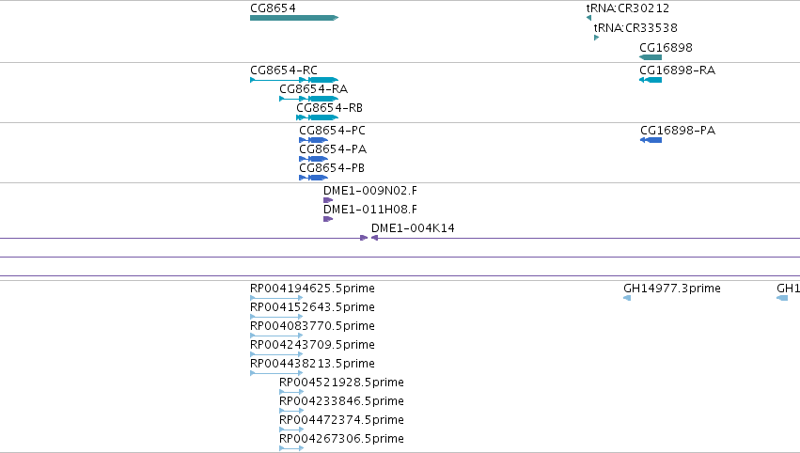Click the CG8654-PB protein glyph
800x453 pixels.
tap(314, 178)
